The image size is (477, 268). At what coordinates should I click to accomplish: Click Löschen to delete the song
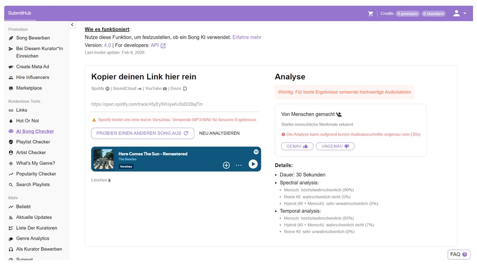pyautogui.click(x=101, y=180)
